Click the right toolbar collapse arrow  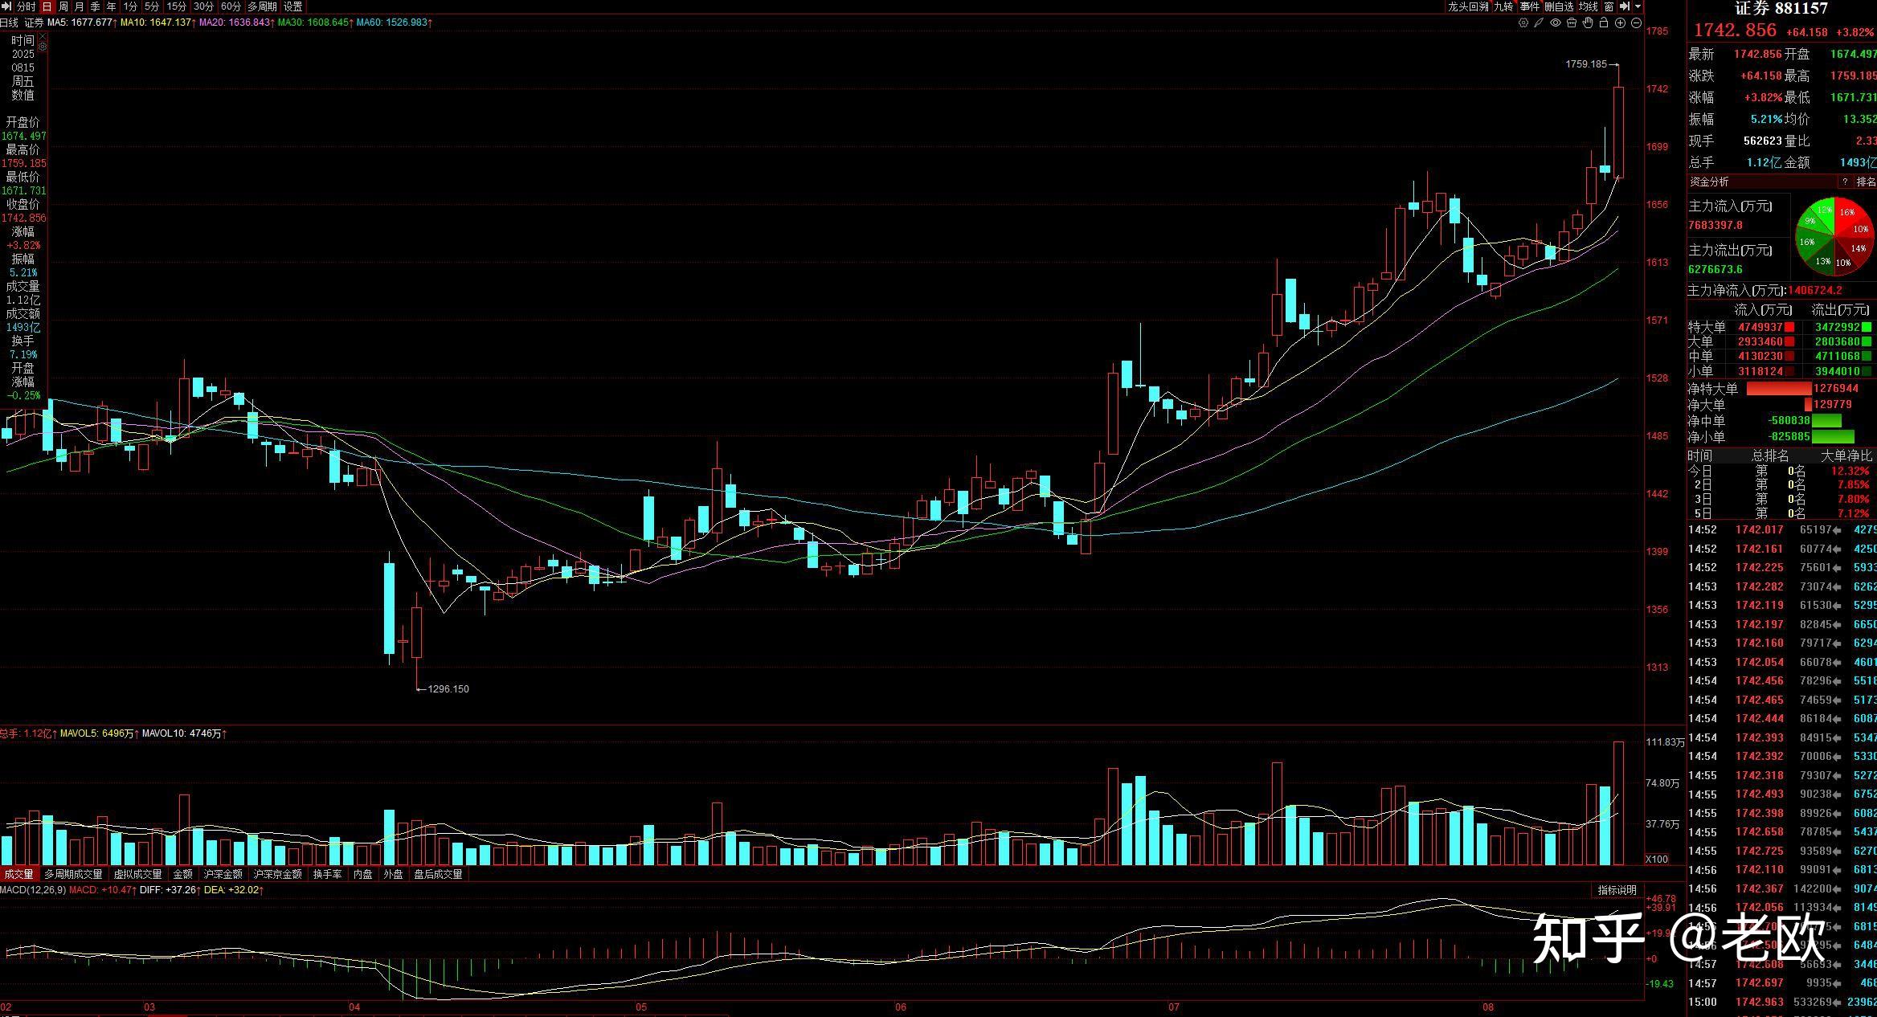(x=1625, y=6)
